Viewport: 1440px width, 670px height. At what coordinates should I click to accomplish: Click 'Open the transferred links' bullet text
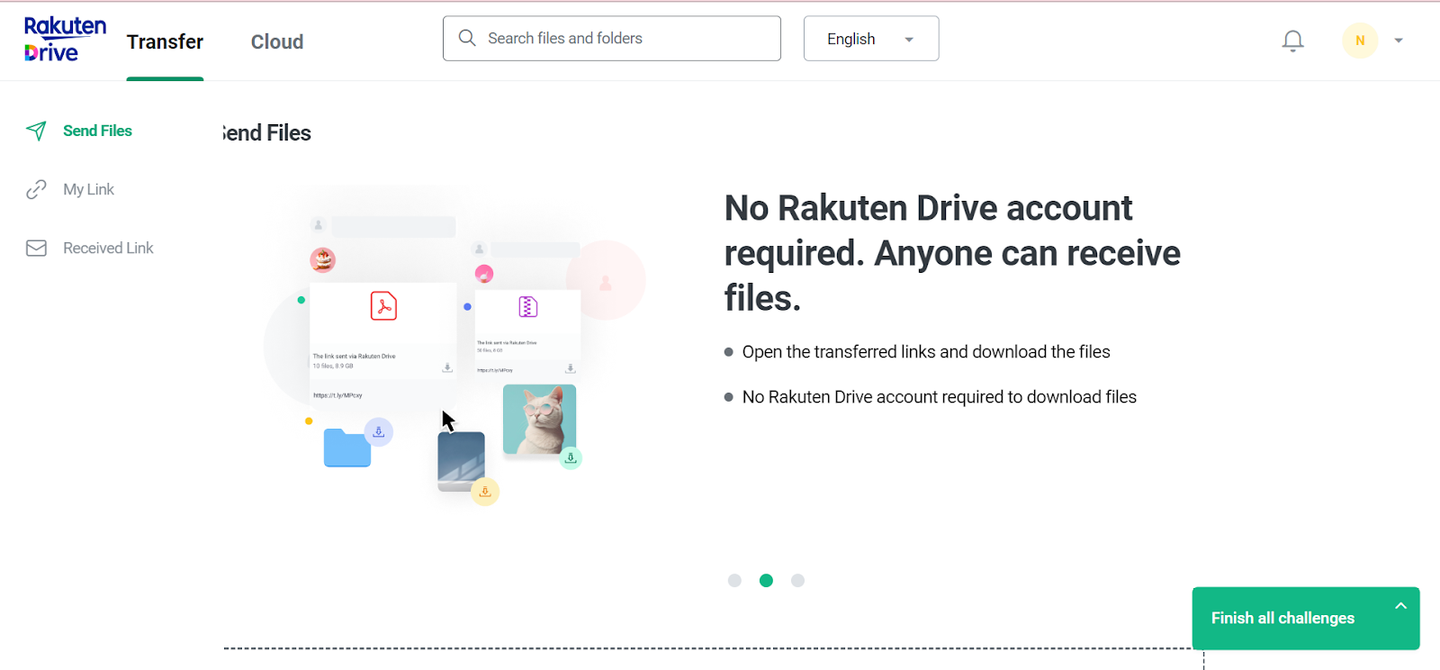(x=926, y=352)
